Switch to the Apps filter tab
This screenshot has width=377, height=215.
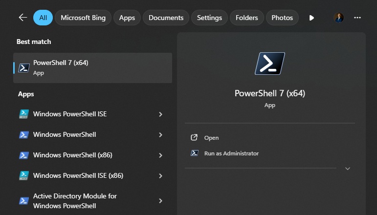(127, 18)
